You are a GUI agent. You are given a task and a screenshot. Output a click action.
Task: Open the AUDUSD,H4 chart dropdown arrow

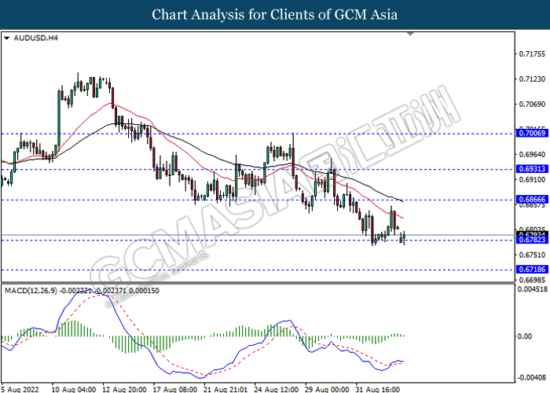[x=6, y=38]
